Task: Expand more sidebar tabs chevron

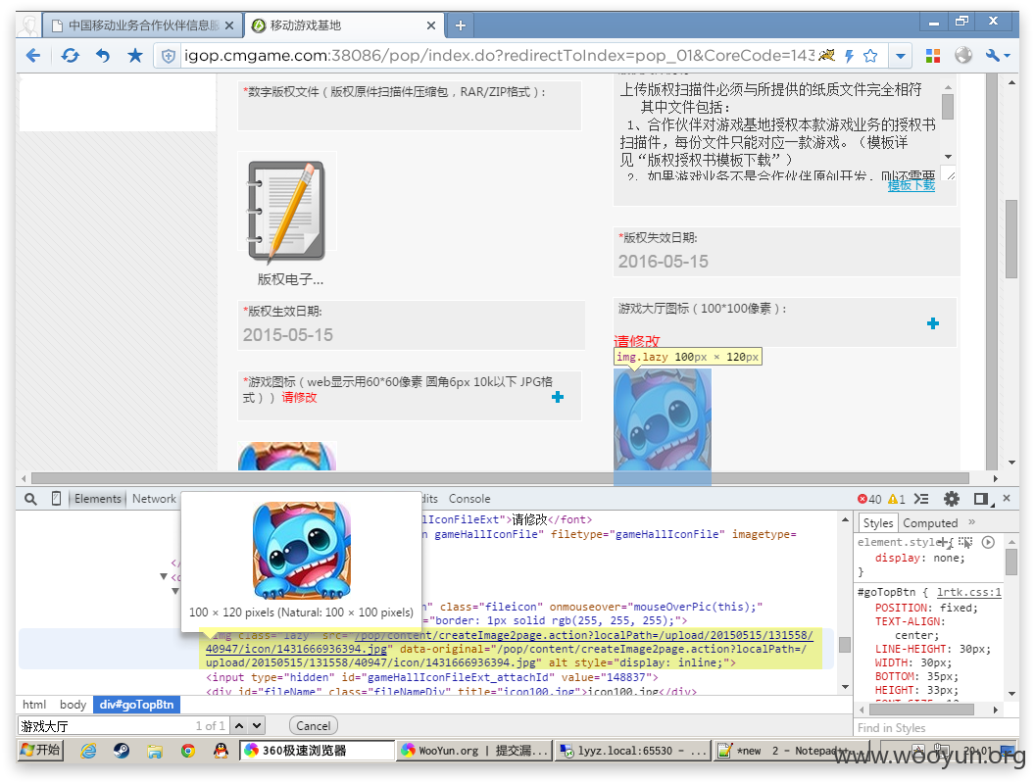Action: [971, 522]
